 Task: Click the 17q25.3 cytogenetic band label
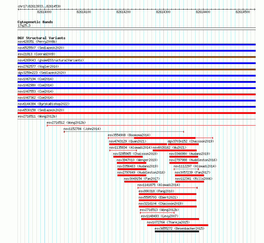24,26
